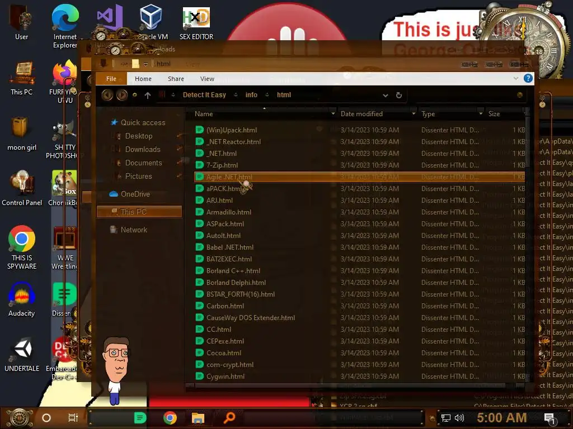The image size is (573, 429).
Task: Open Dissenter browser from the taskbar
Action: (x=140, y=418)
